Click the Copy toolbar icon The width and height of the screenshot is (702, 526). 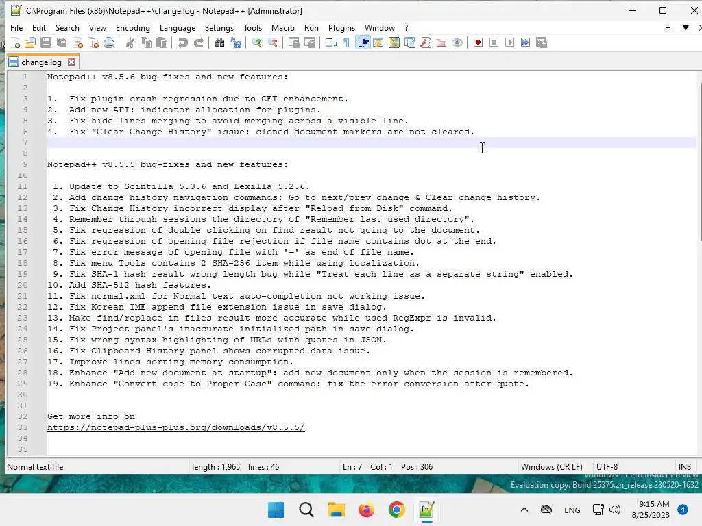pyautogui.click(x=146, y=42)
